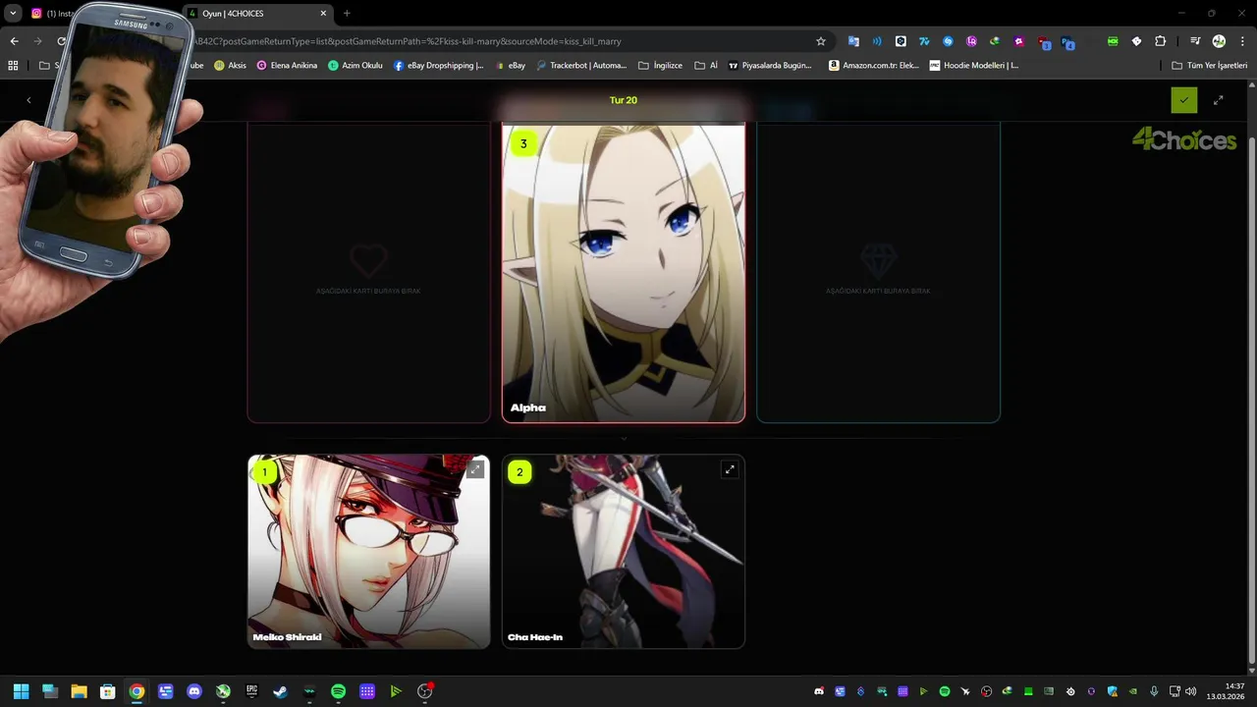The width and height of the screenshot is (1257, 707).
Task: Open the Azim Okulu bookmark
Action: coord(355,66)
